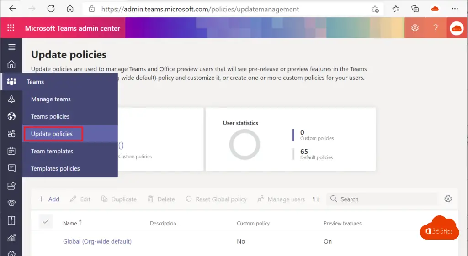This screenshot has height=256, width=468.
Task: Collapse the hamburger navigation menu
Action: pos(12,47)
